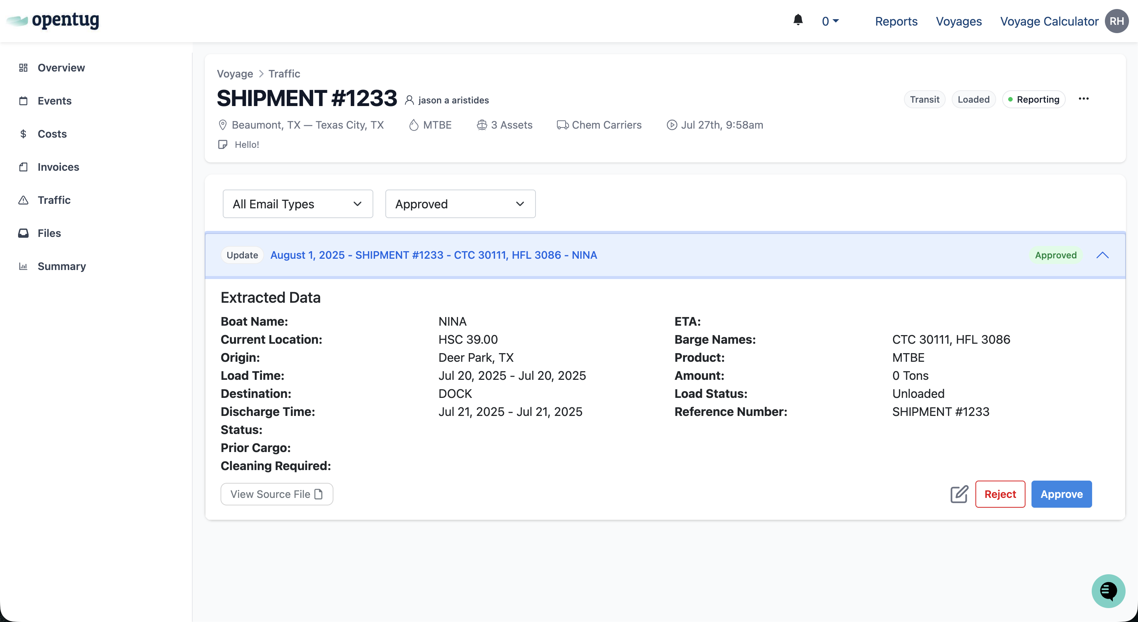Click the View Source File button

277,494
